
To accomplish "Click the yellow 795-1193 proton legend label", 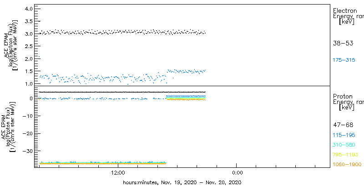I will pos(345,155).
